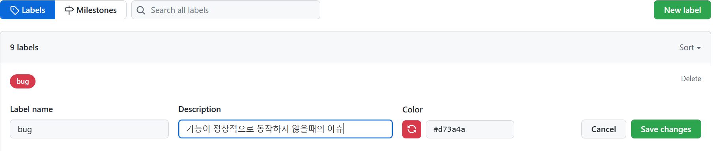Image resolution: width=717 pixels, height=151 pixels.
Task: Place cursor in the Description text box
Action: coord(285,129)
